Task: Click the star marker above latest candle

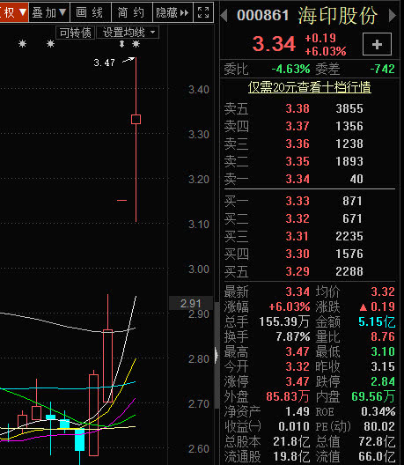Action: pyautogui.click(x=136, y=44)
